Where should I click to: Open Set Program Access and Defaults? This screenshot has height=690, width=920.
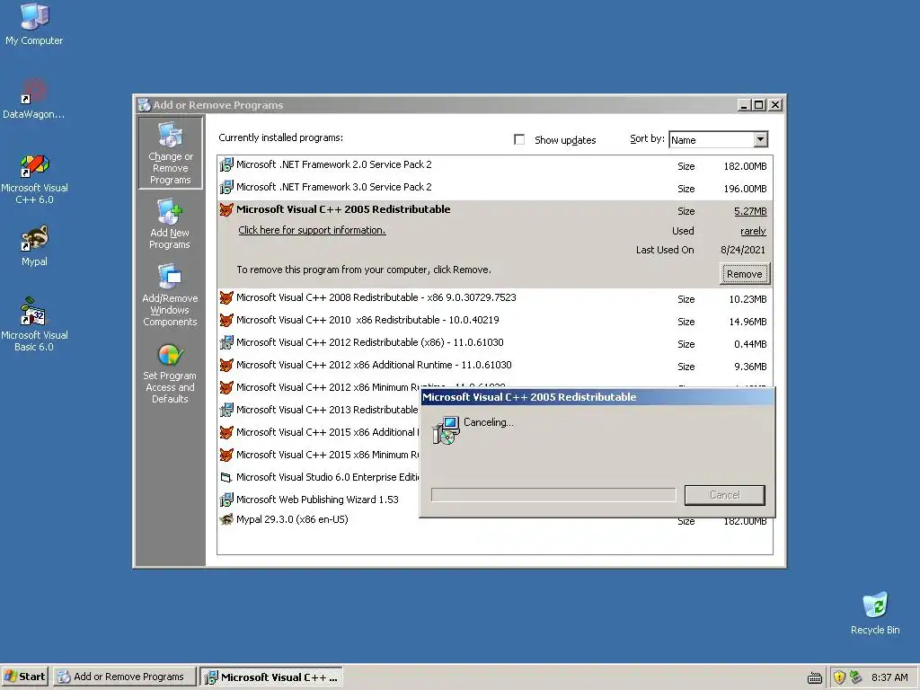pos(170,372)
